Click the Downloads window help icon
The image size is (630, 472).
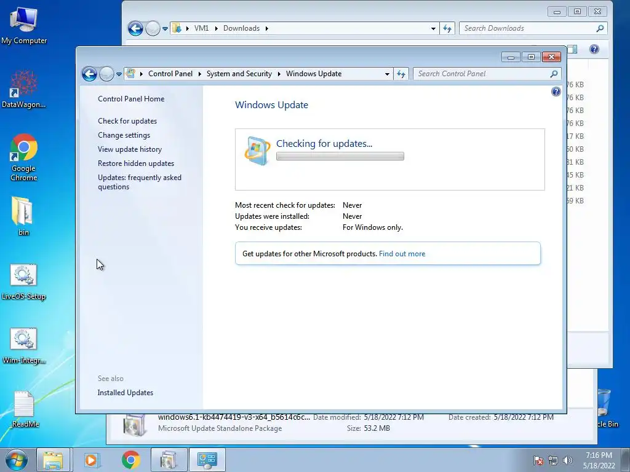[594, 49]
